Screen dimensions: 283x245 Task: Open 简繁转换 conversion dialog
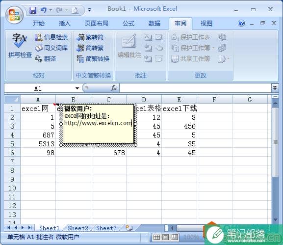click(93, 59)
